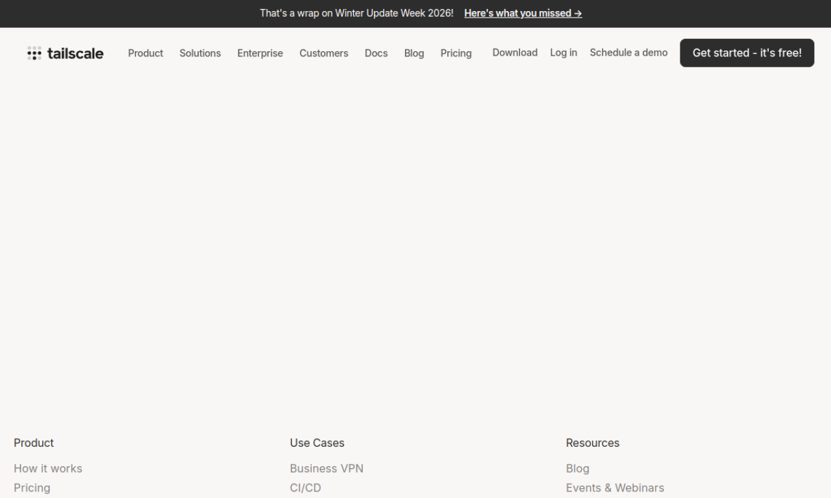Open the Enterprise menu item
The height and width of the screenshot is (498, 831).
click(x=260, y=53)
